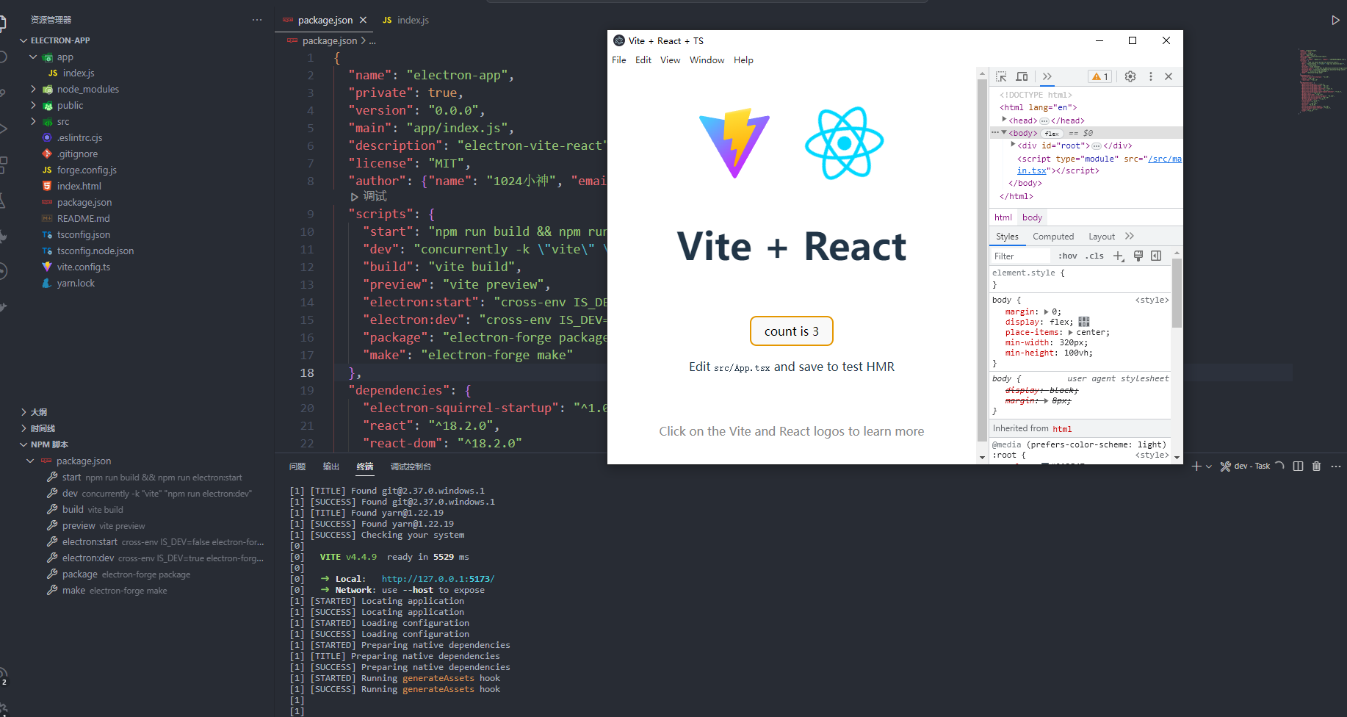Open DevTools settings gear
This screenshot has width=1347, height=717.
click(1130, 76)
